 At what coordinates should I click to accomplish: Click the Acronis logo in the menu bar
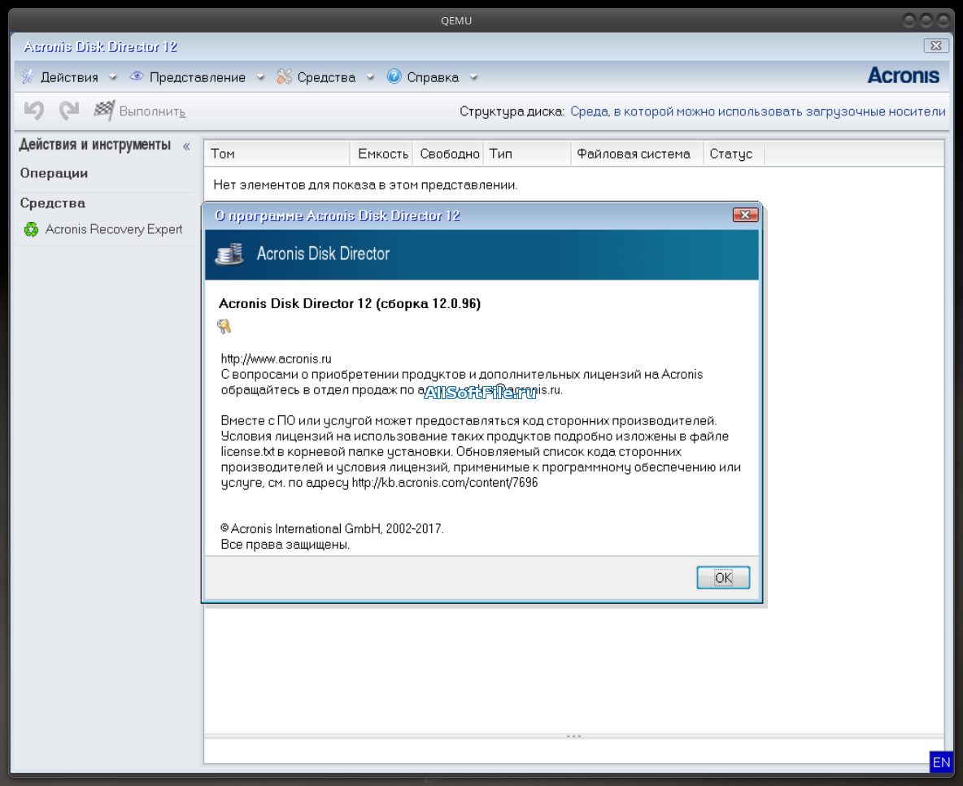(x=904, y=76)
